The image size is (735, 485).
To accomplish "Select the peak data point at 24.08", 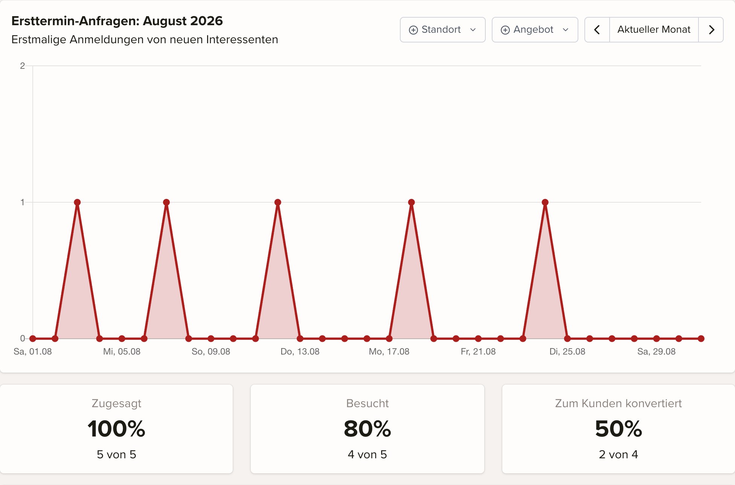I will [x=545, y=202].
